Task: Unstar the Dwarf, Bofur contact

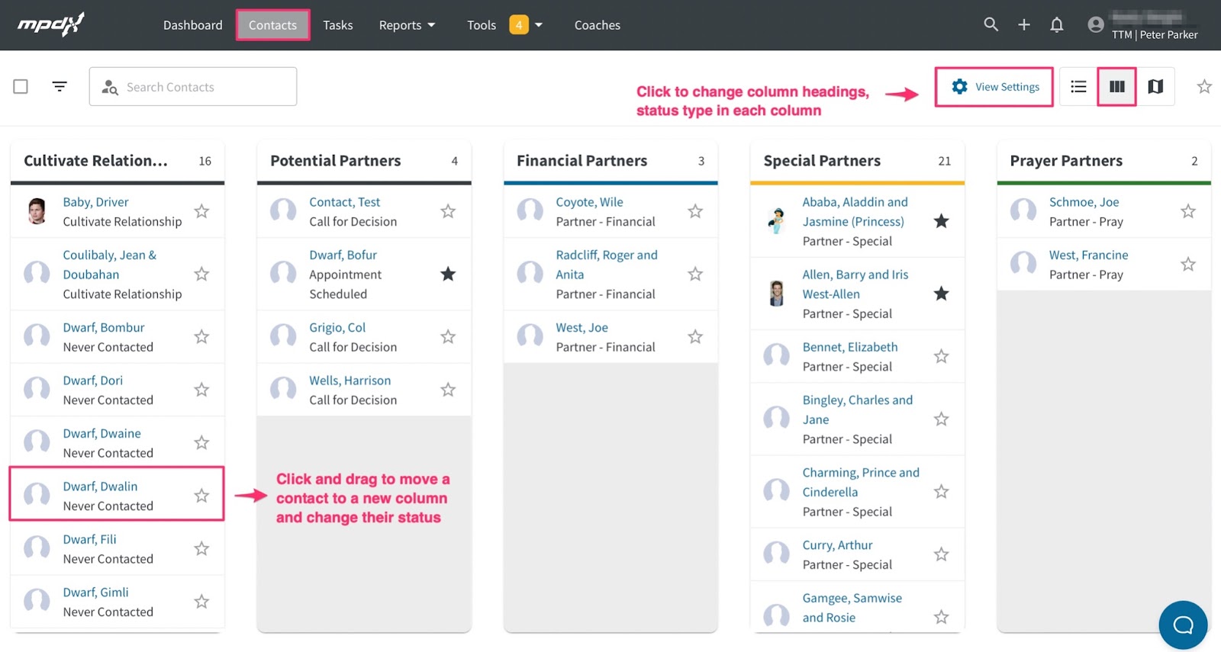Action: click(x=448, y=274)
